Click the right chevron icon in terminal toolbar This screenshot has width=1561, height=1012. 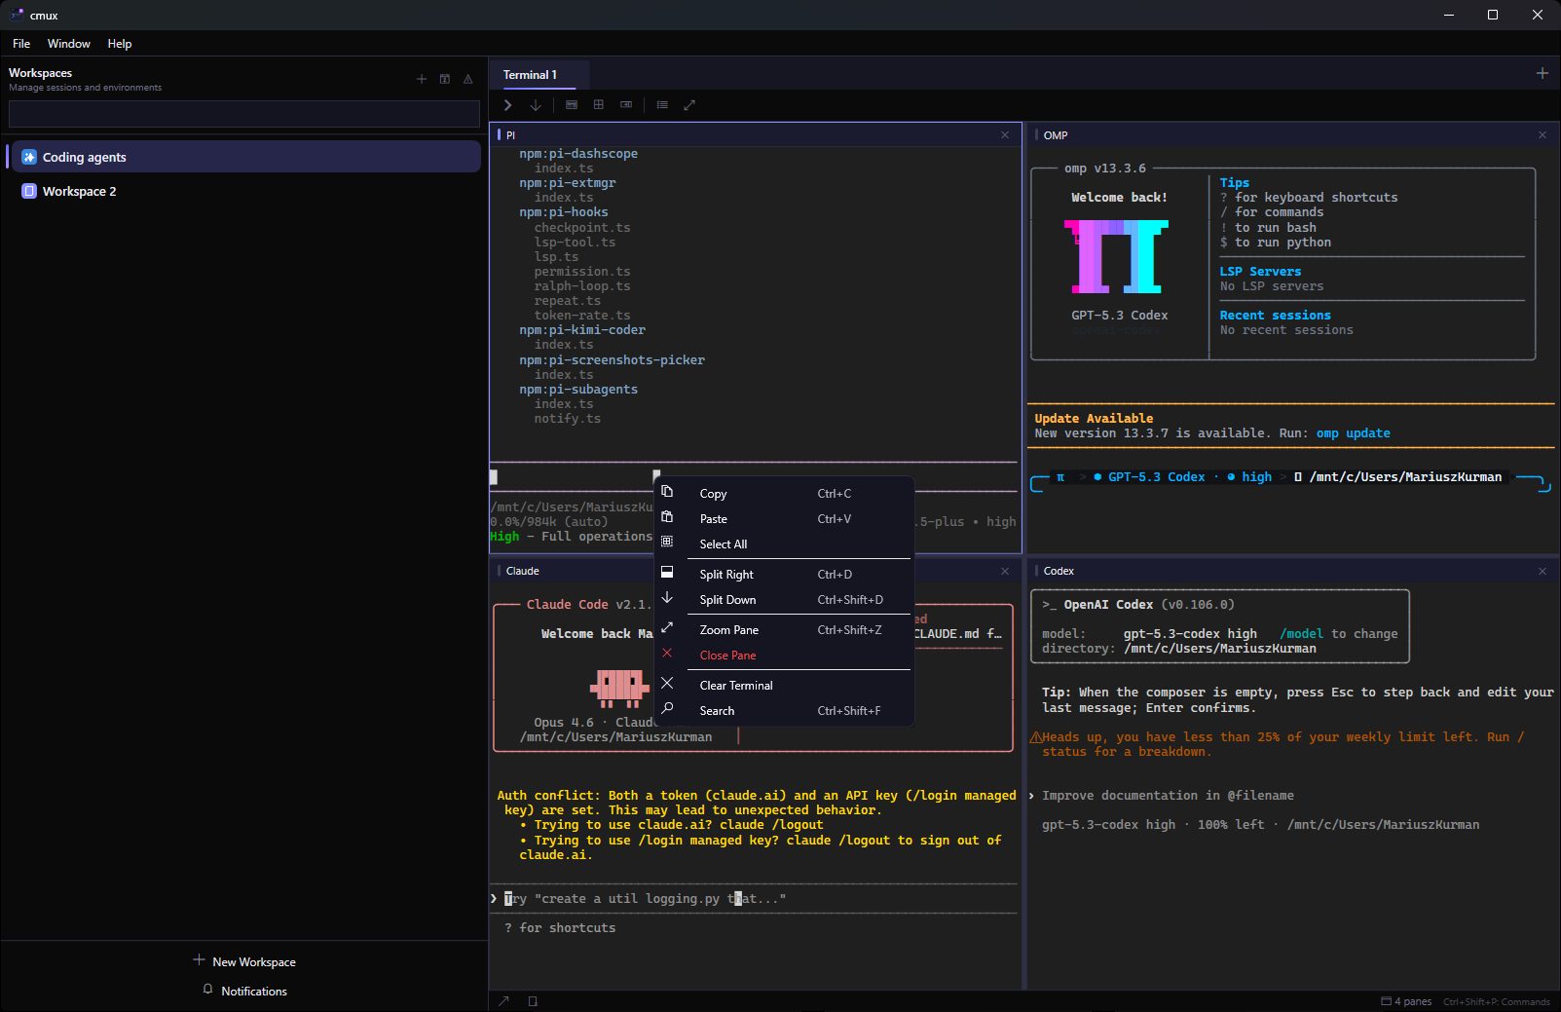507,105
